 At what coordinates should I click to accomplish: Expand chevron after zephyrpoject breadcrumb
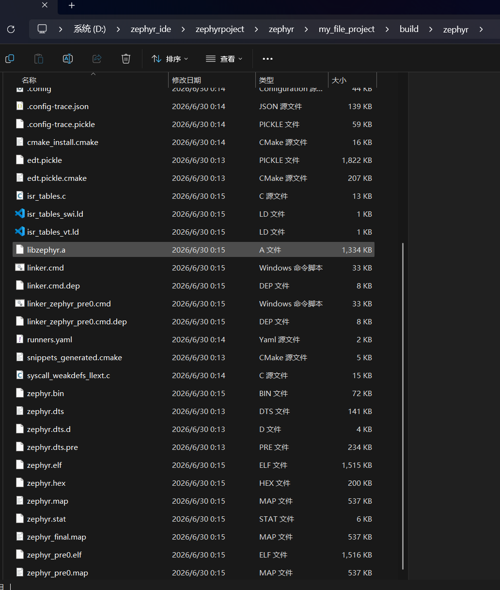(256, 29)
